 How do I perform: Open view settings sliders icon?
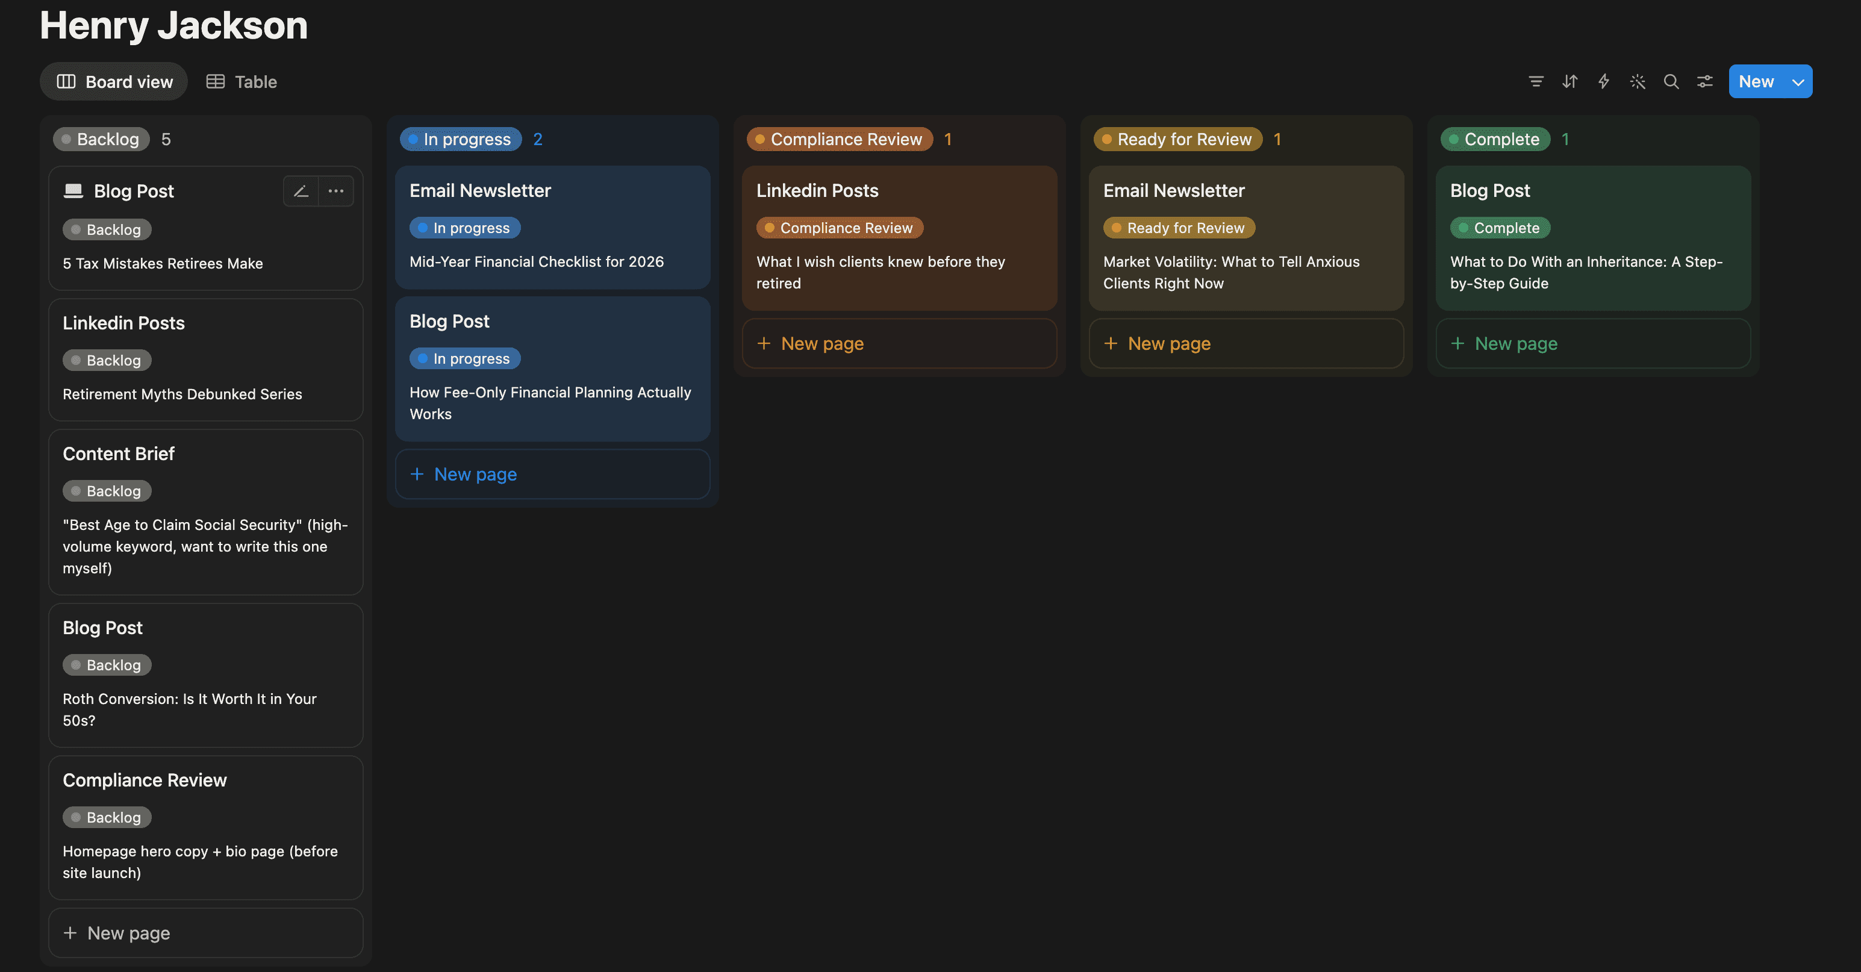1705,81
